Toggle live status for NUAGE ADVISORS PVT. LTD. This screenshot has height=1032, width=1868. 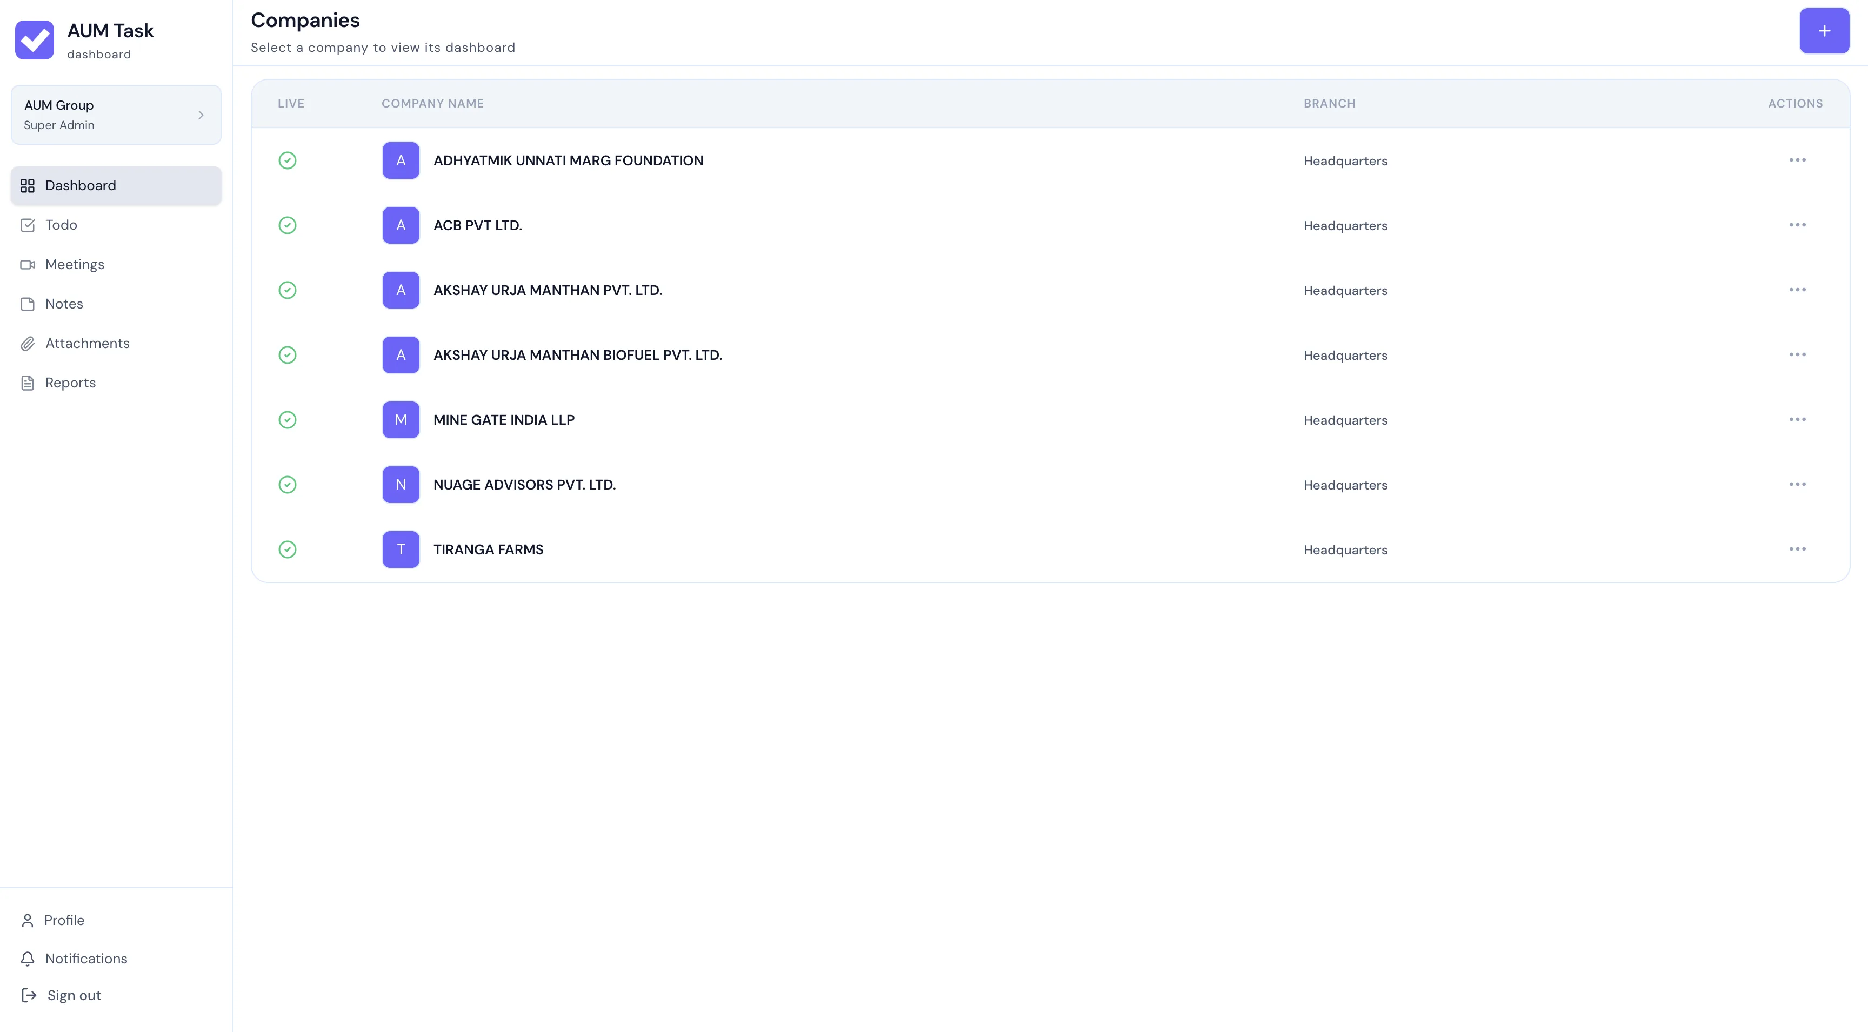tap(287, 485)
